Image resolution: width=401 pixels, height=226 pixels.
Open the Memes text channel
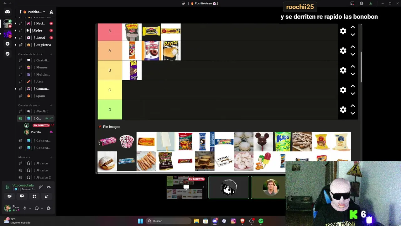(35, 67)
